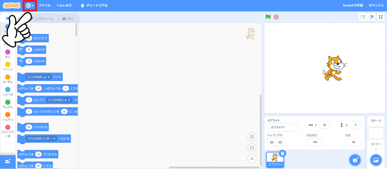Click the choose a sprite button

[x=354, y=160]
